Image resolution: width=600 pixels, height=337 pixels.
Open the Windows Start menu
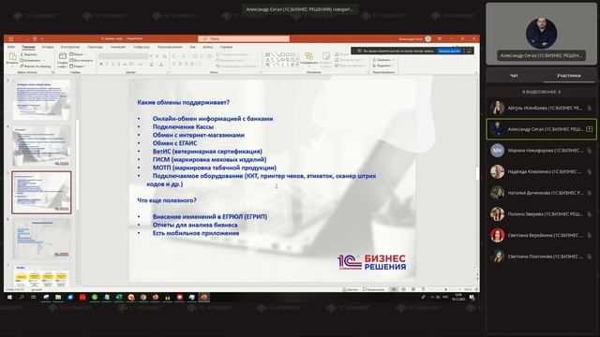[x=9, y=298]
